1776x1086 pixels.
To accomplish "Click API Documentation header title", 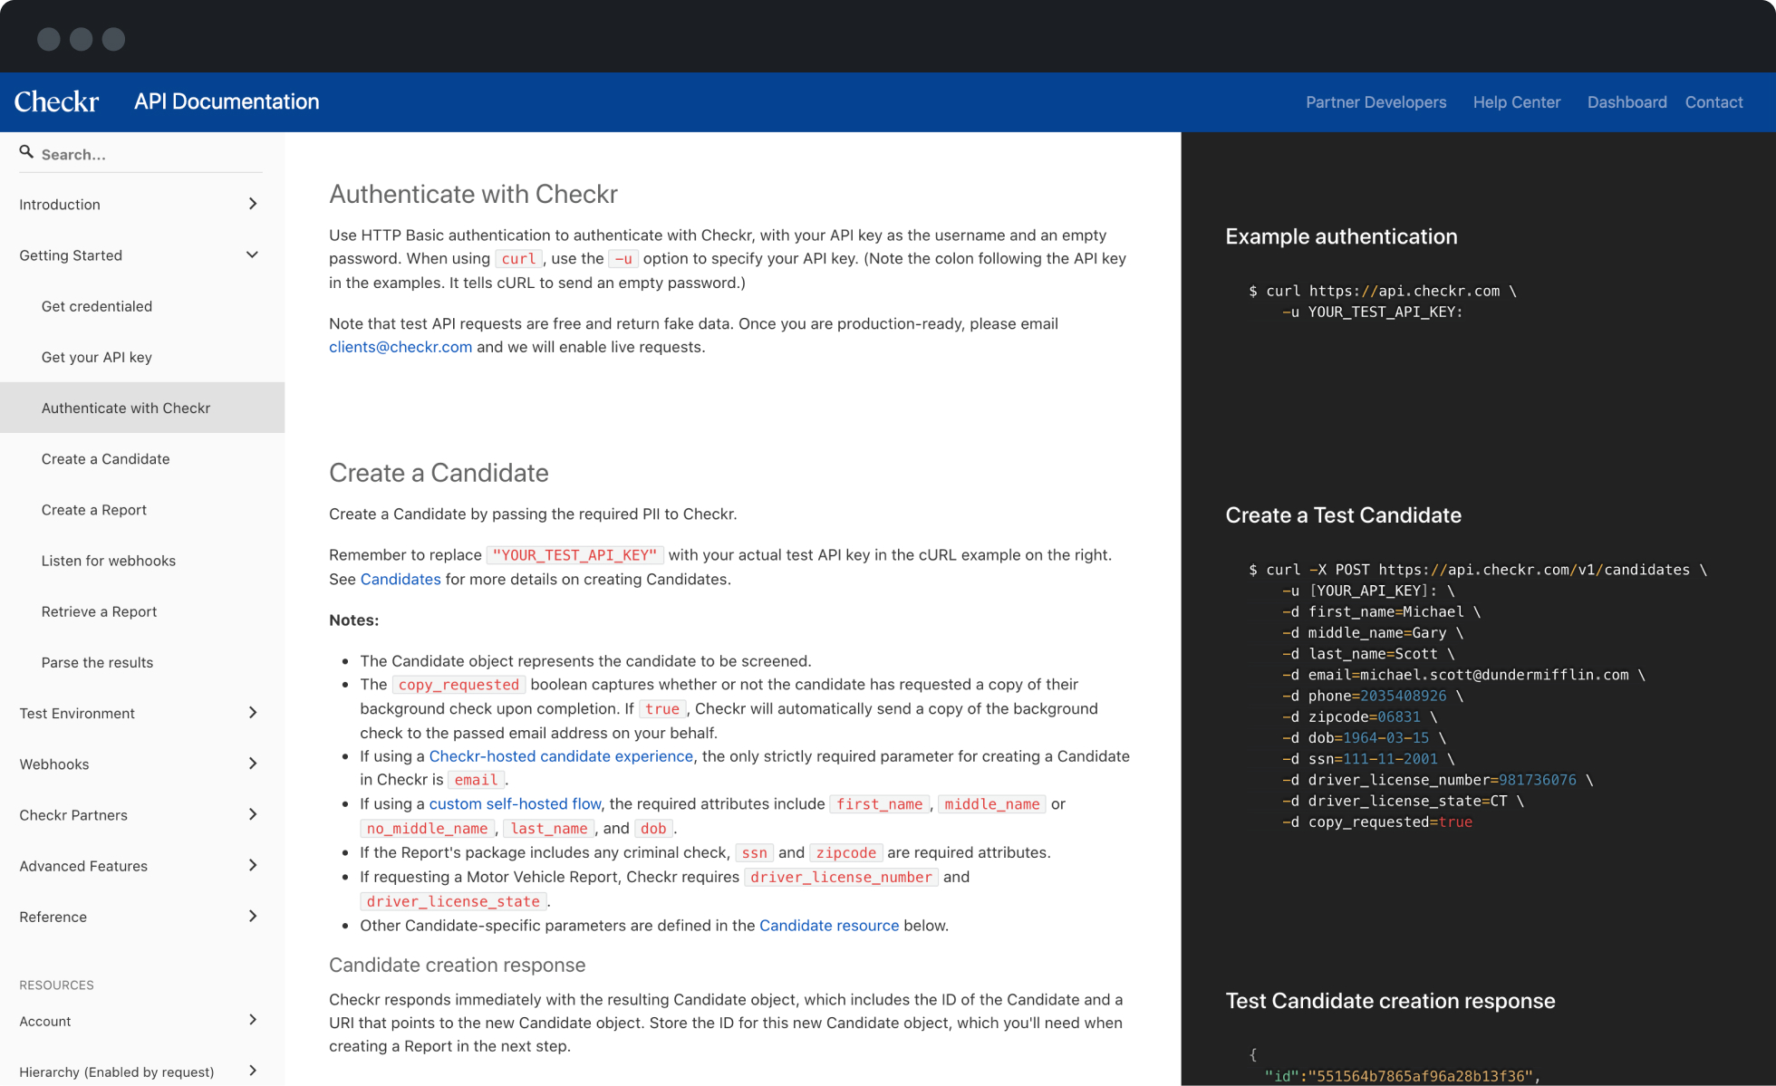I will pyautogui.click(x=227, y=101).
